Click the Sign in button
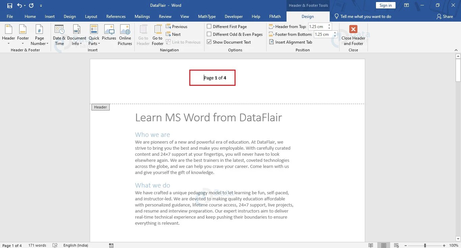The height and width of the screenshot is (248, 461). [385, 5]
